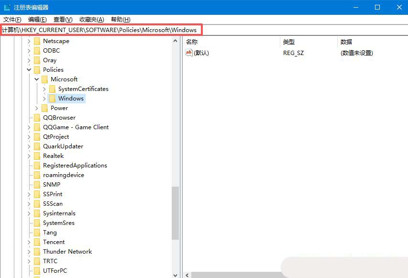408x278 pixels.
Task: Expand the Oray key
Action: 29,60
